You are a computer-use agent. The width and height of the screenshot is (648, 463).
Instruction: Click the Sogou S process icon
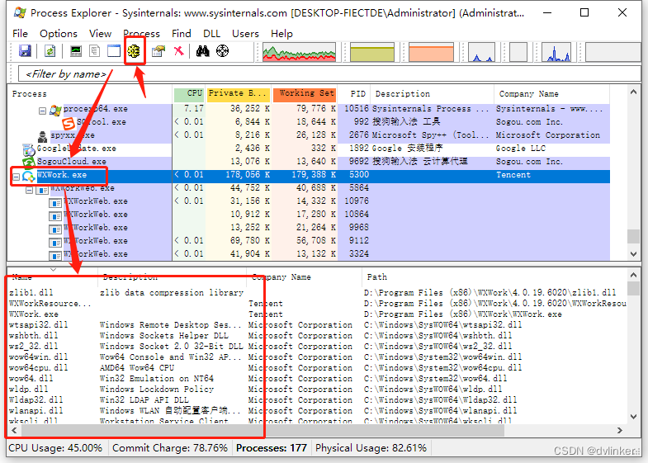[x=69, y=123]
